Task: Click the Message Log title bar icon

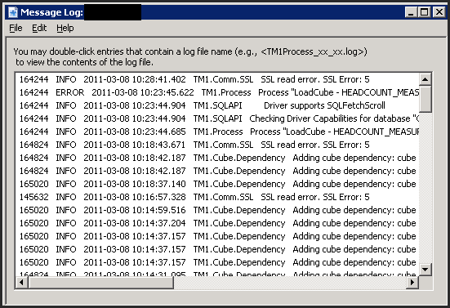Action: (13, 12)
